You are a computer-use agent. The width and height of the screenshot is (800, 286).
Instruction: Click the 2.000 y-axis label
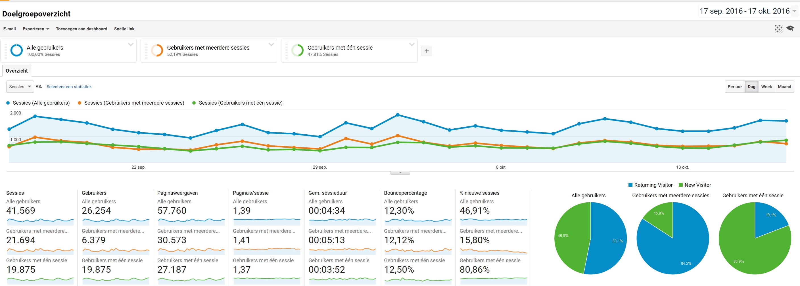(16, 113)
